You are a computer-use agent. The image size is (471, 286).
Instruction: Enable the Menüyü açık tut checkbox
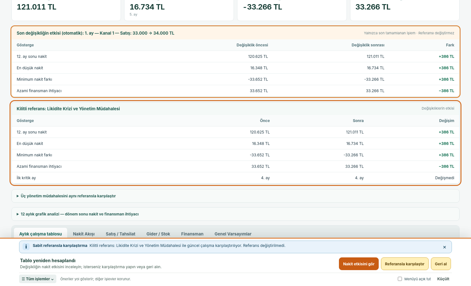[400, 279]
